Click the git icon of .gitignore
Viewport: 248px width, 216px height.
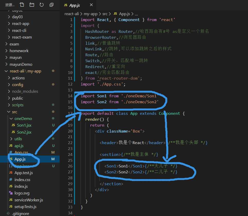click(8, 213)
